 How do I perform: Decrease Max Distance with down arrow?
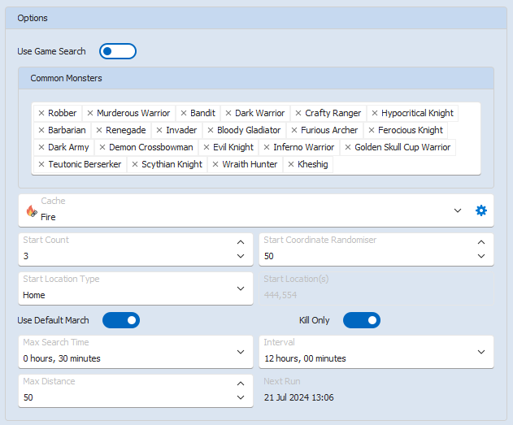(x=240, y=397)
